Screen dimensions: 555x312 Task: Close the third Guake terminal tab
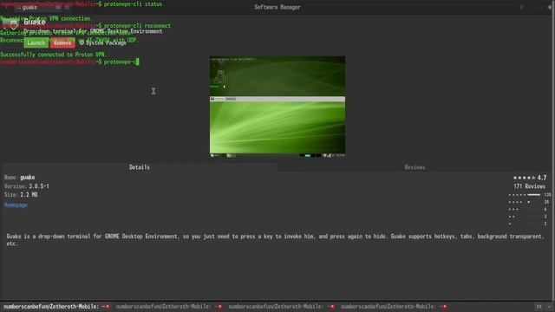pyautogui.click(x=332, y=307)
